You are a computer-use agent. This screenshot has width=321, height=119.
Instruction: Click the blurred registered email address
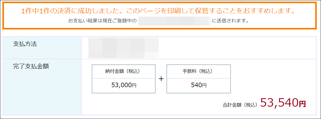(174, 21)
